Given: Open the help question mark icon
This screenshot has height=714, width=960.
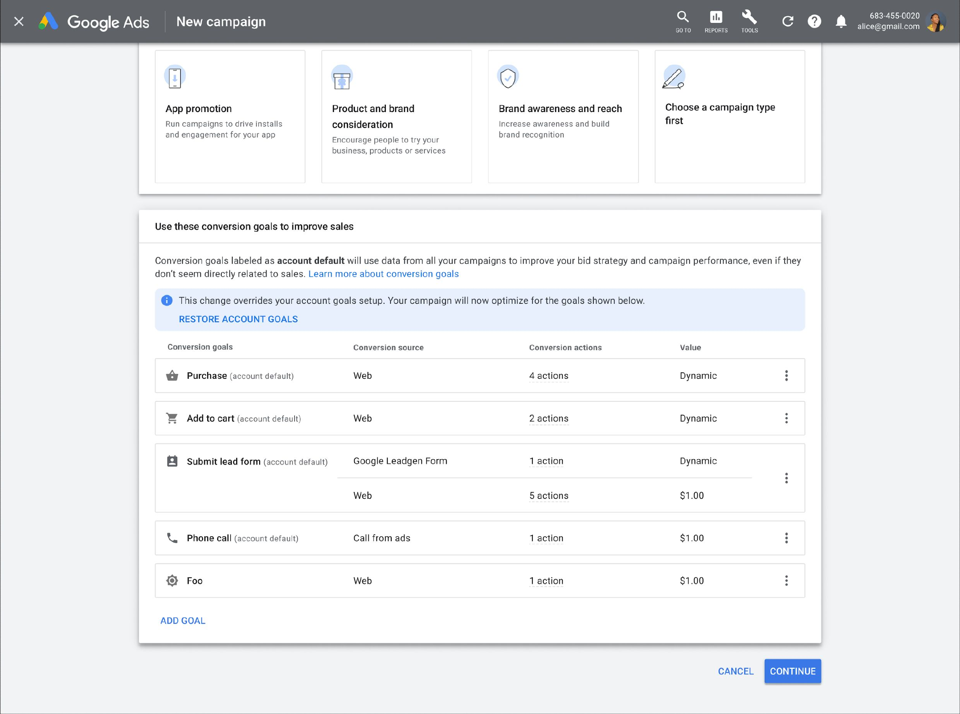Looking at the screenshot, I should [814, 21].
